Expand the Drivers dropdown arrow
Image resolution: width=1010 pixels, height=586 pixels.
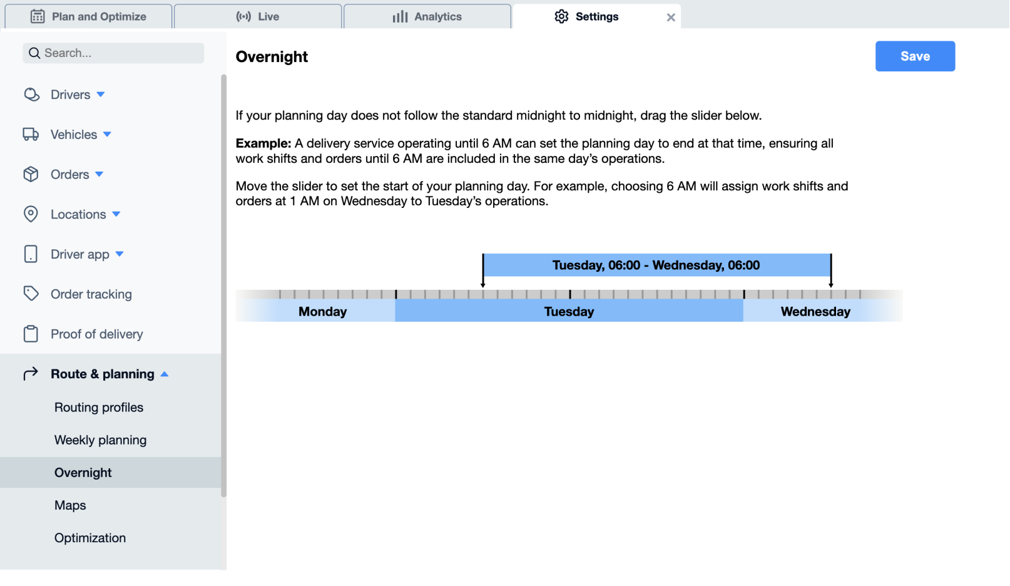101,95
